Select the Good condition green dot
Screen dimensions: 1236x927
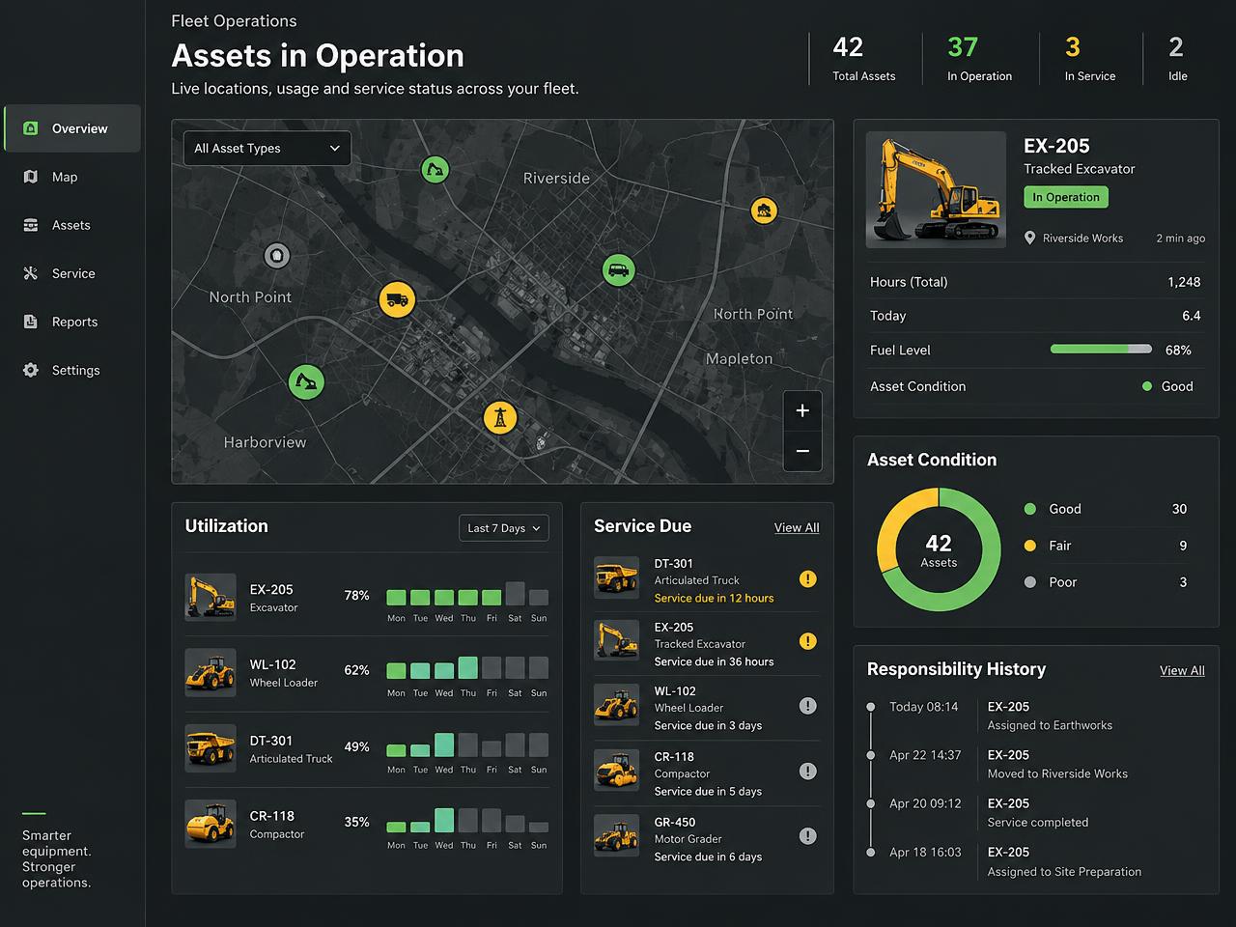pyautogui.click(x=1029, y=509)
